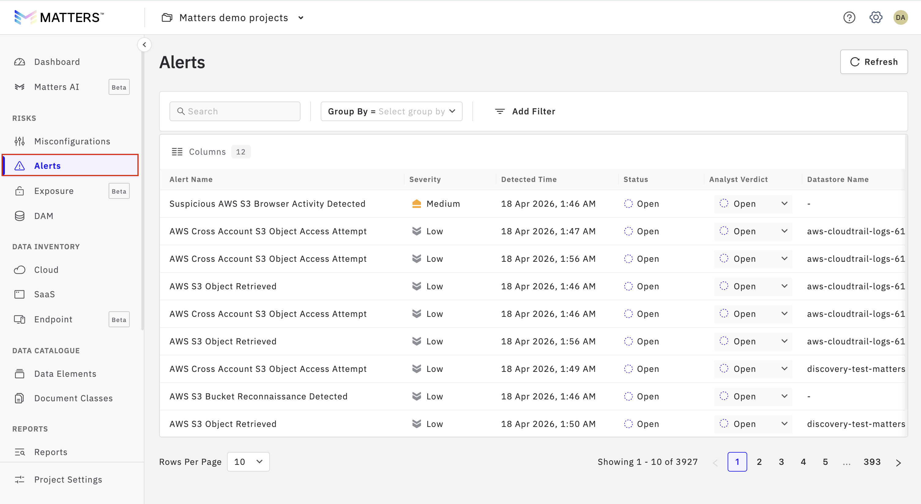921x504 pixels.
Task: Click the Cloud inventory icon
Action: (20, 269)
